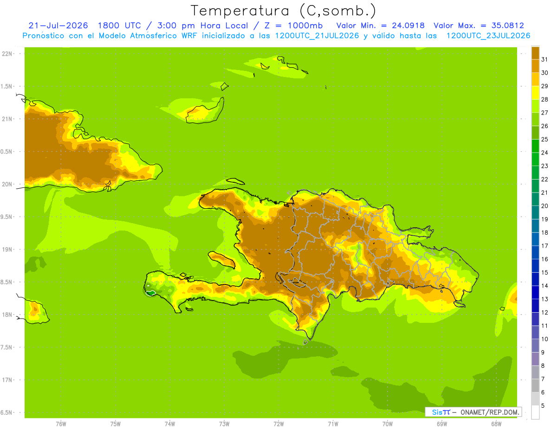Click legend value 16
Screen dimensions: 557x430
pos(544,259)
